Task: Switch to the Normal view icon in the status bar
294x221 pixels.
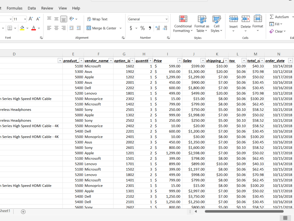Action: [285, 218]
